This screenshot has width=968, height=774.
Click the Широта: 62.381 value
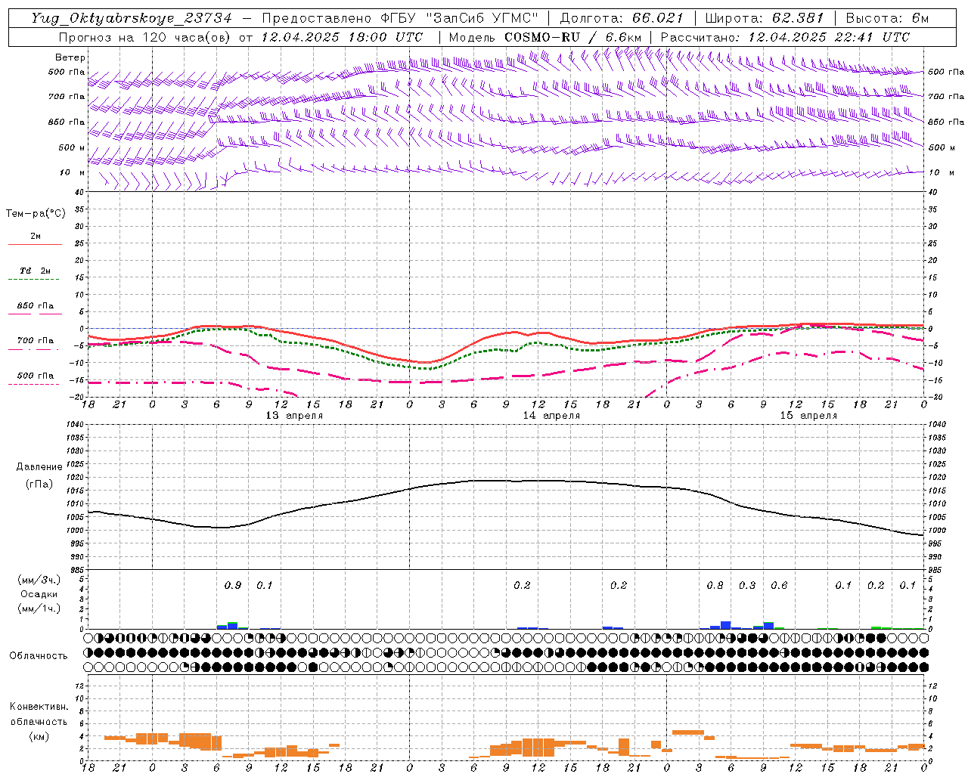click(764, 18)
